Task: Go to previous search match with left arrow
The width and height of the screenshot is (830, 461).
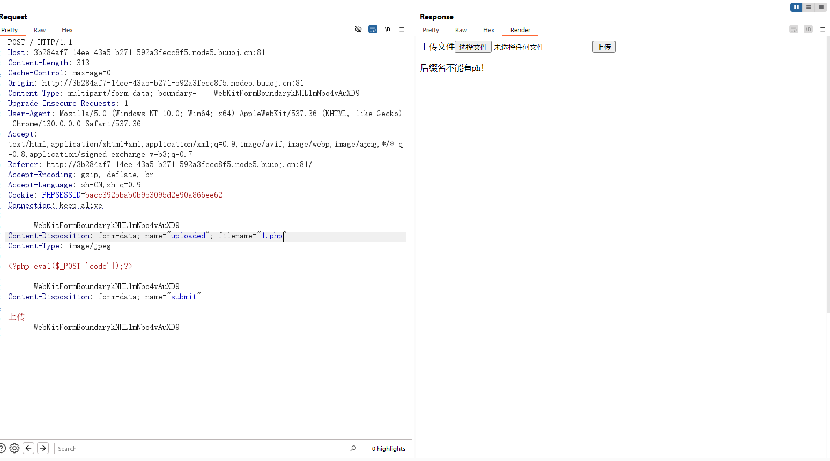Action: [x=28, y=448]
